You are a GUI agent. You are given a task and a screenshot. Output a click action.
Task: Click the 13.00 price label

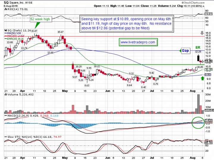tap(50, 53)
